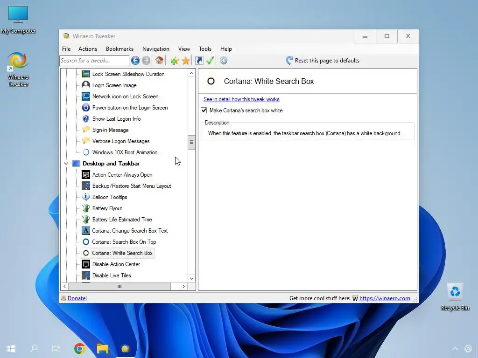Go to the Home page icon
478x358 pixels.
click(x=159, y=60)
